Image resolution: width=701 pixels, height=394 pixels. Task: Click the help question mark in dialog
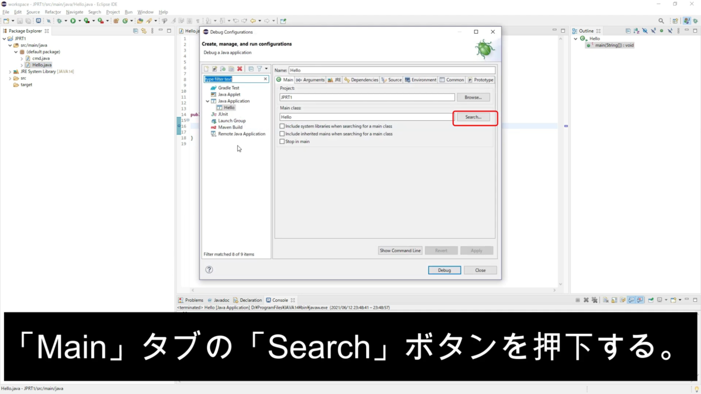209,270
